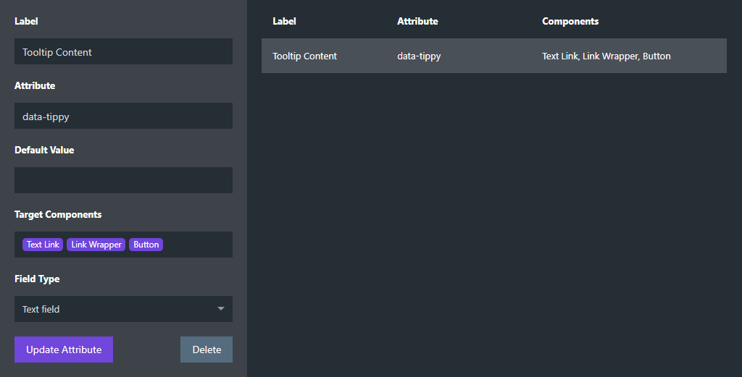Click the Field Type heading in form
This screenshot has height=377, width=742.
pos(37,279)
